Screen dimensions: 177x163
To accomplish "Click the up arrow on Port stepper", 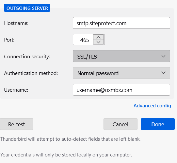I will (98, 37).
